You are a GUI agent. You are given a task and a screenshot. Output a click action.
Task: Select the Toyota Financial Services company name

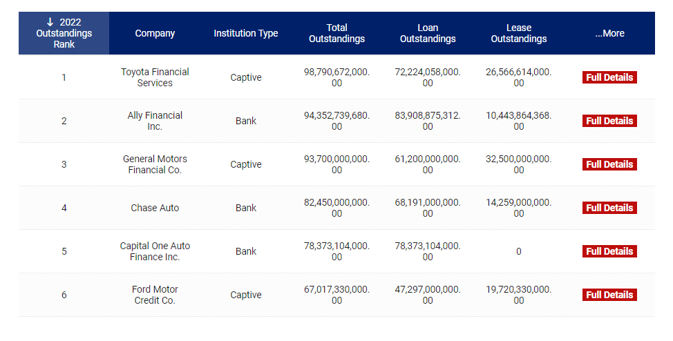click(x=155, y=77)
